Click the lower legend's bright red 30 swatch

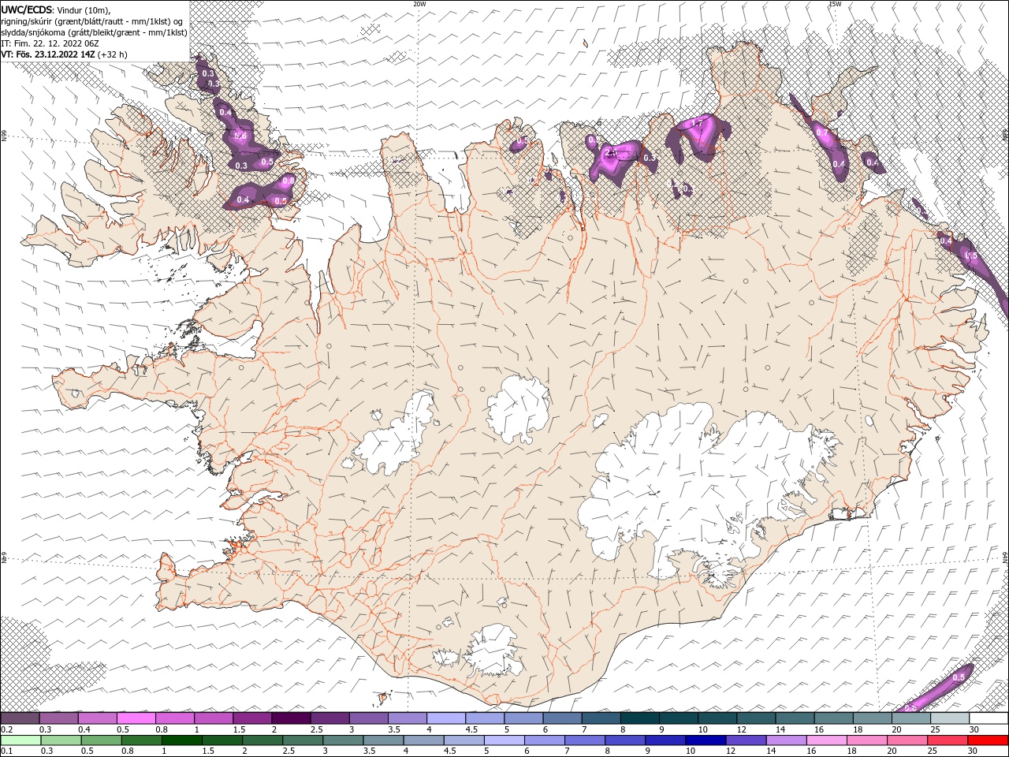989,740
